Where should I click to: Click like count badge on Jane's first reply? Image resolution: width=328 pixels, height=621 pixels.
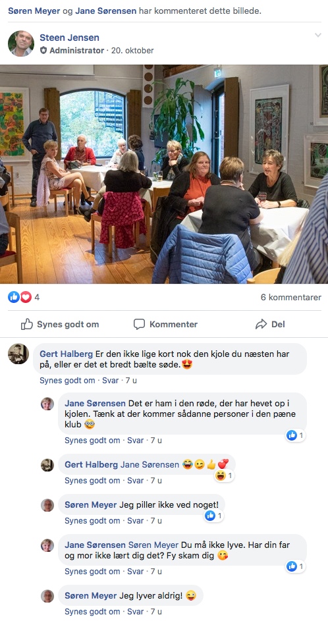296,436
